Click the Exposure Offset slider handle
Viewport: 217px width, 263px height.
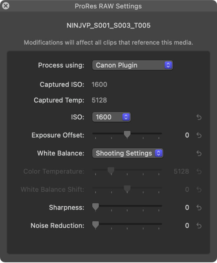127,134
